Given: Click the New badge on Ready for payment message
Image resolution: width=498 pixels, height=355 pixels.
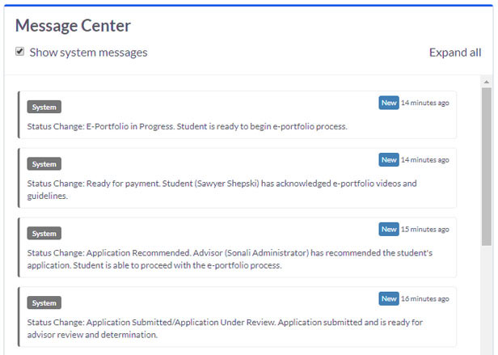Looking at the screenshot, I should coord(389,159).
